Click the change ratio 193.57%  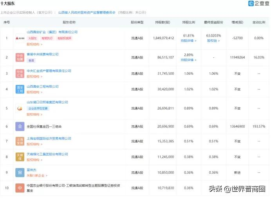click(x=259, y=126)
